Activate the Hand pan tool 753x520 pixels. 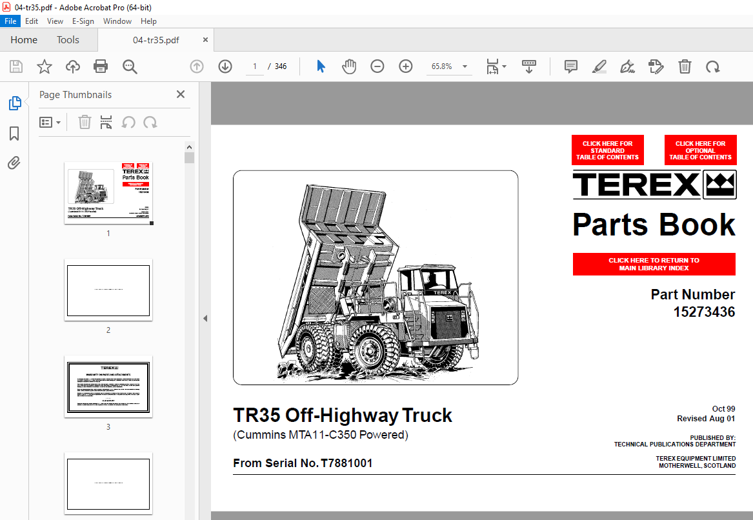pyautogui.click(x=349, y=66)
